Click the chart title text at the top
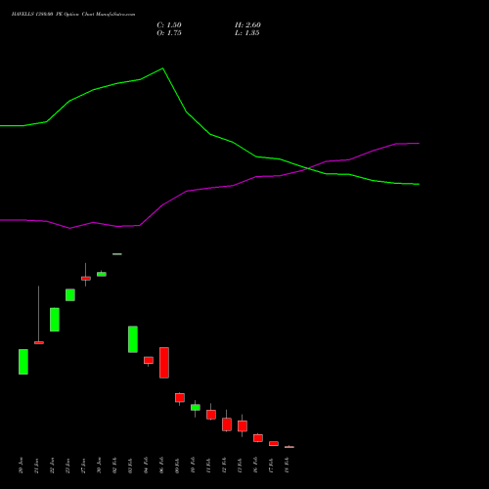489x489 pixels. (x=73, y=15)
